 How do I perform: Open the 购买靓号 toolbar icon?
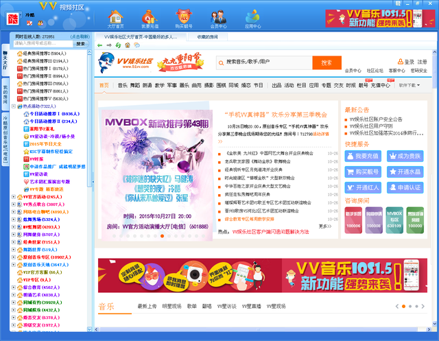click(184, 18)
